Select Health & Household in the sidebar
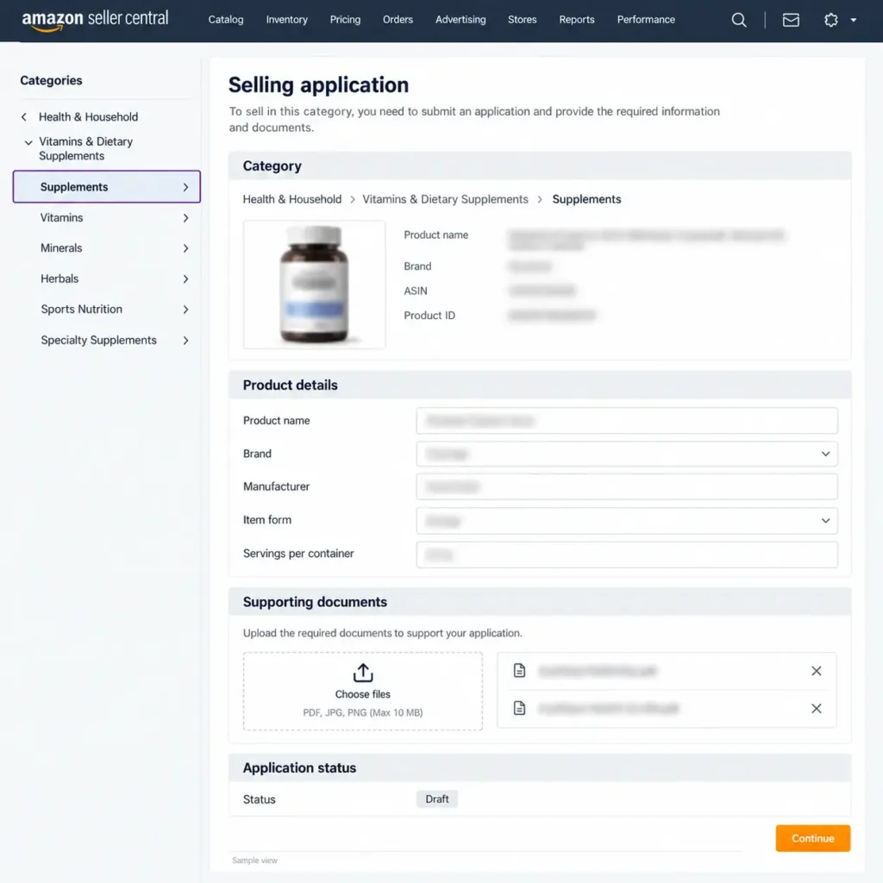Image resolution: width=883 pixels, height=883 pixels. pos(89,117)
